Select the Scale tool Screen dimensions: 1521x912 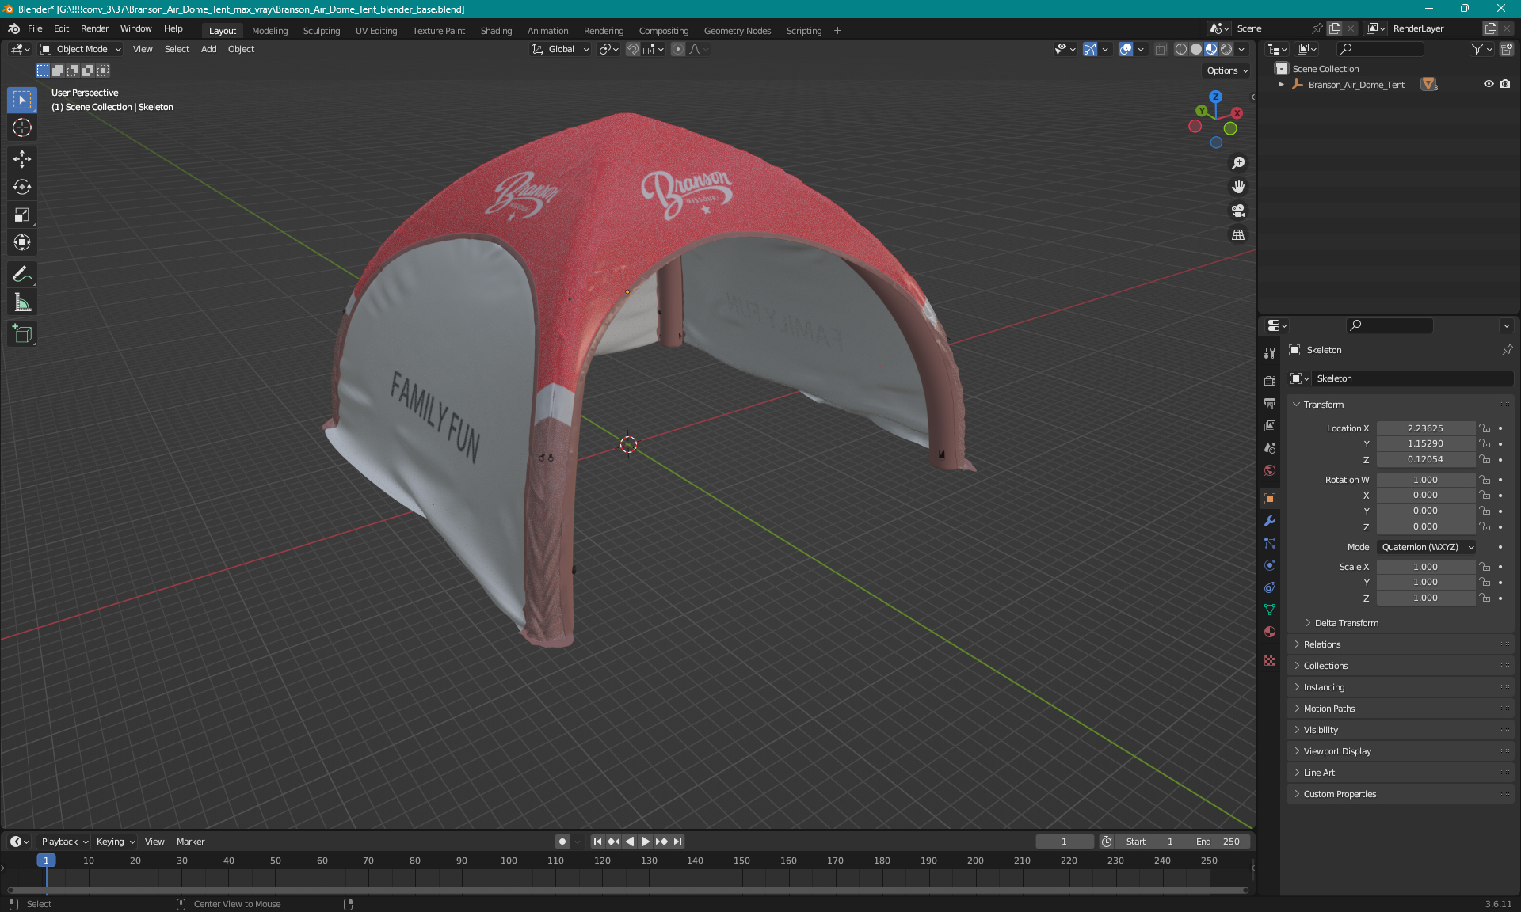coord(22,215)
